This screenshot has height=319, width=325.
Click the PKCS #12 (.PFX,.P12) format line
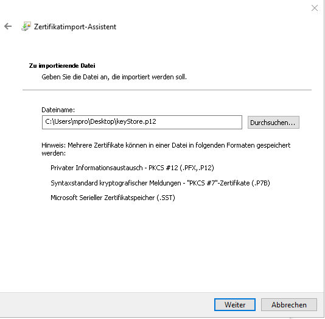point(132,168)
